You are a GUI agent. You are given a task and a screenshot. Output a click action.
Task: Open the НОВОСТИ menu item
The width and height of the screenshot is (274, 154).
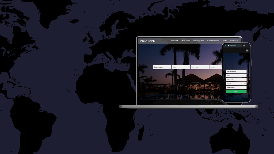[x=174, y=41]
